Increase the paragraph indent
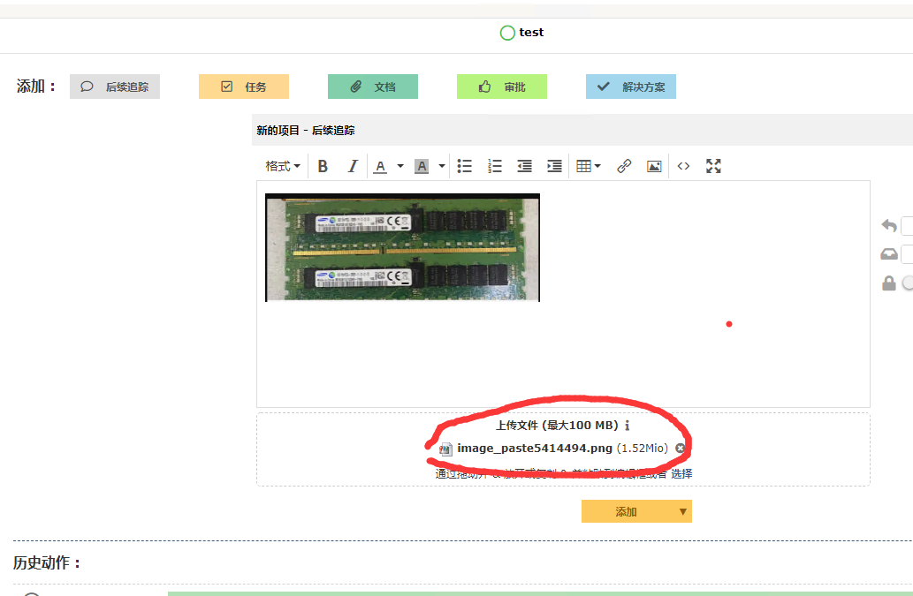The image size is (913, 596). [554, 165]
